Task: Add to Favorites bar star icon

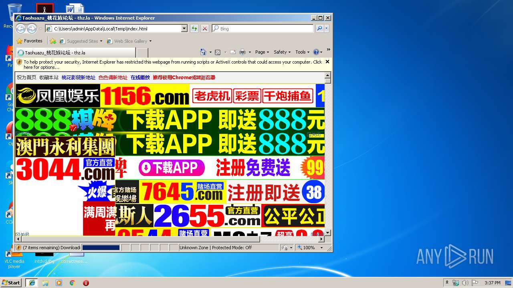Action: point(53,41)
